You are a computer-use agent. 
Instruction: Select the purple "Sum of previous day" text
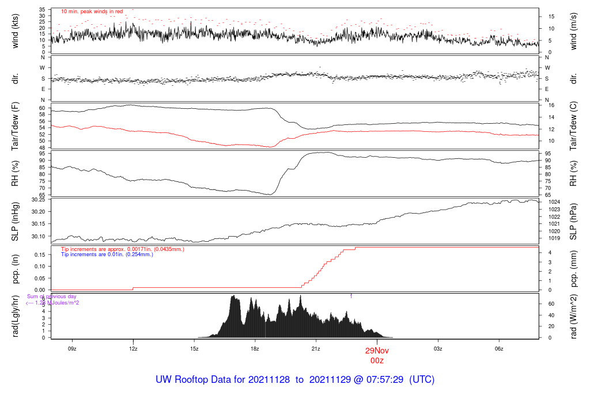(51, 296)
